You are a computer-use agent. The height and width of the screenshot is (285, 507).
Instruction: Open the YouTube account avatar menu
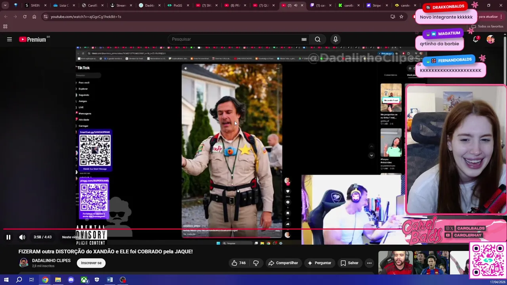click(491, 39)
